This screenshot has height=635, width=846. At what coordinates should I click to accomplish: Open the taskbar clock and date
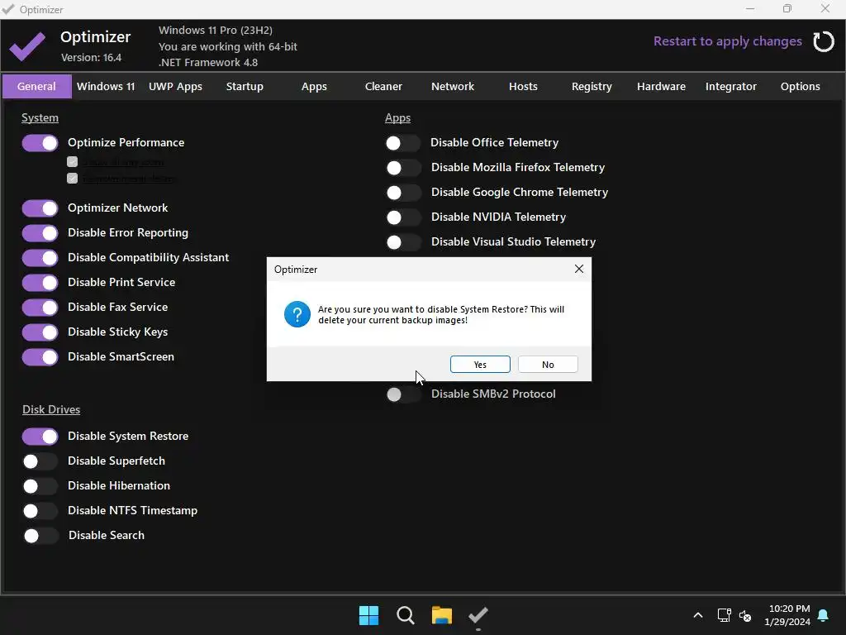click(787, 615)
